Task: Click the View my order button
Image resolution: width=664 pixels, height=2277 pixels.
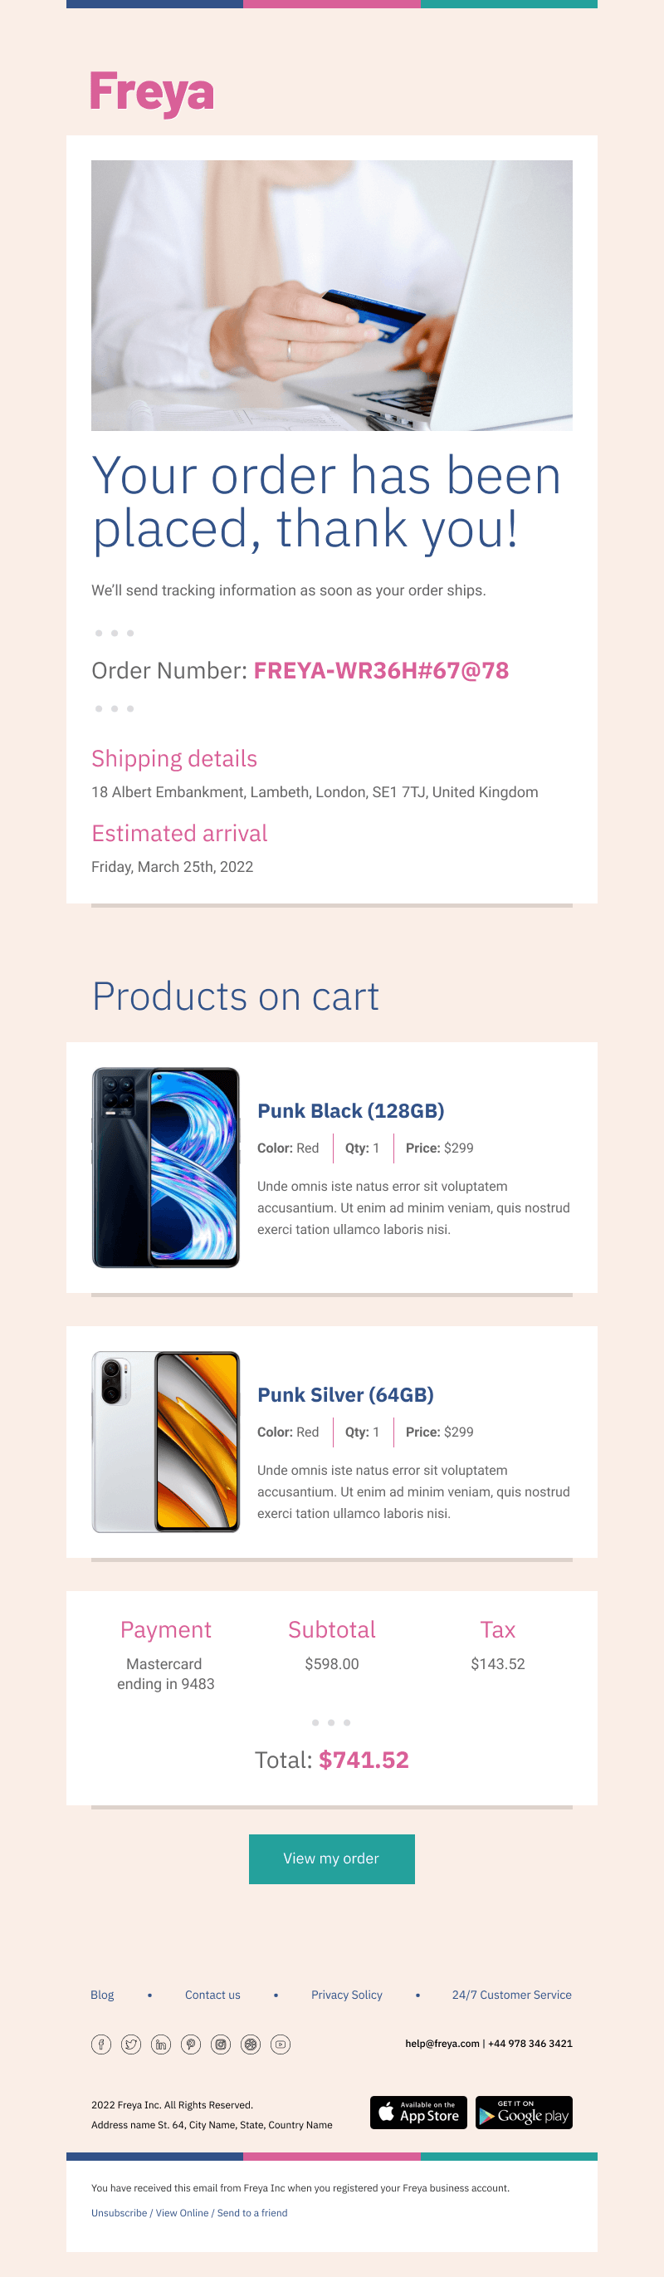Action: pos(332,1858)
